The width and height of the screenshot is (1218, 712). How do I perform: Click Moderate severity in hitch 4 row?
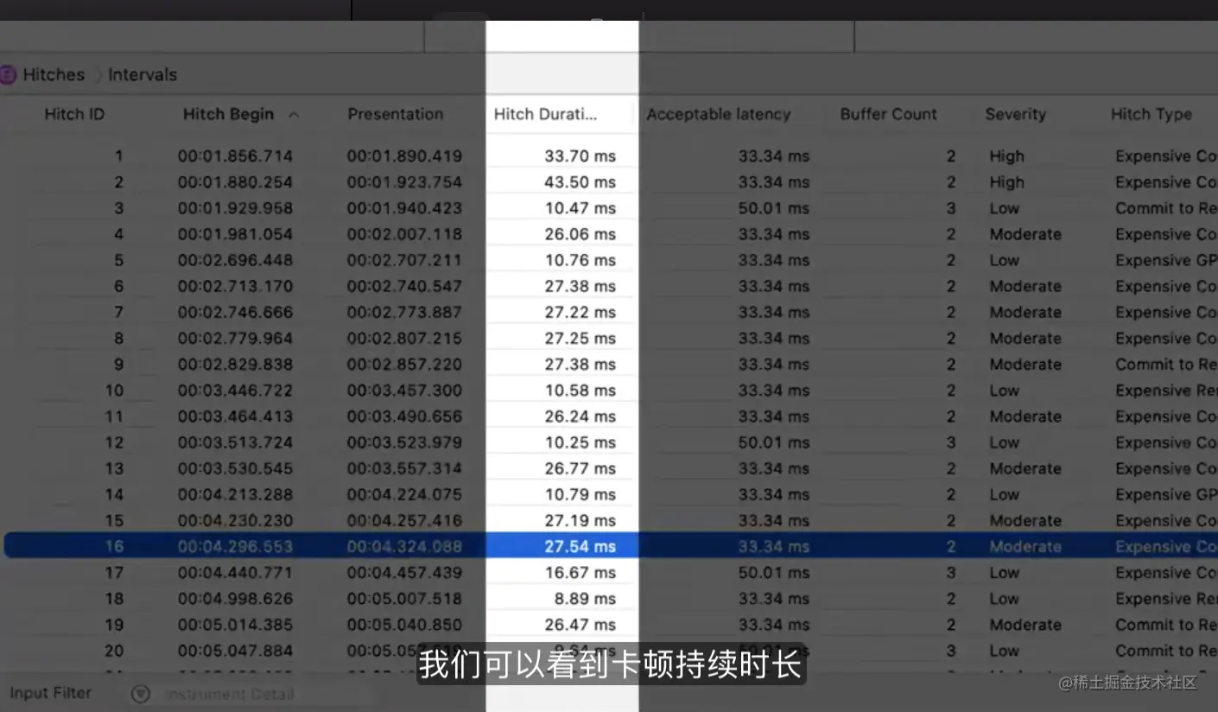tap(1025, 234)
